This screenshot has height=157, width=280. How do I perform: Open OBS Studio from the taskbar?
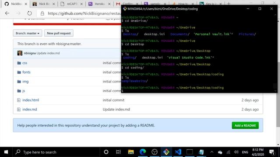[154, 152]
